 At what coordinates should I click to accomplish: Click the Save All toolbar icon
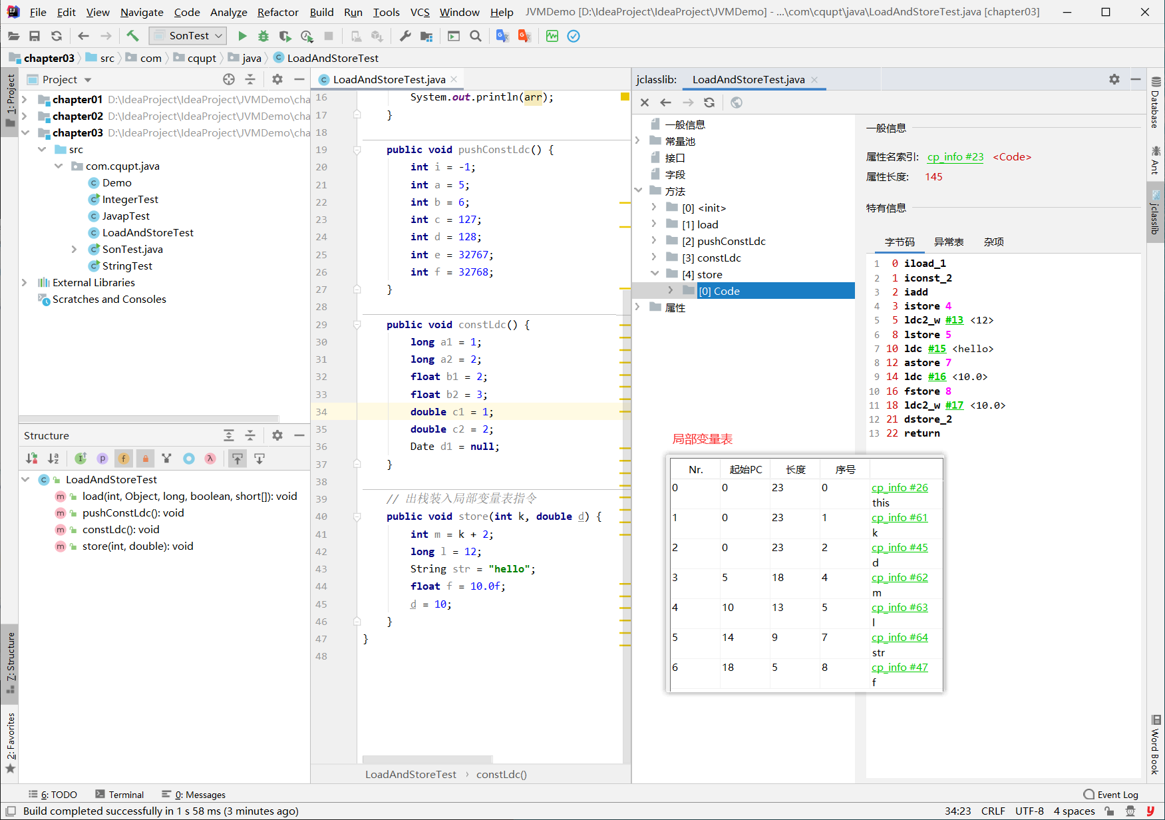[x=35, y=36]
